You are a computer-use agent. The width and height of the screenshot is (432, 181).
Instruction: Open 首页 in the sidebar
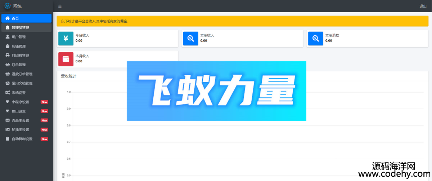point(15,18)
